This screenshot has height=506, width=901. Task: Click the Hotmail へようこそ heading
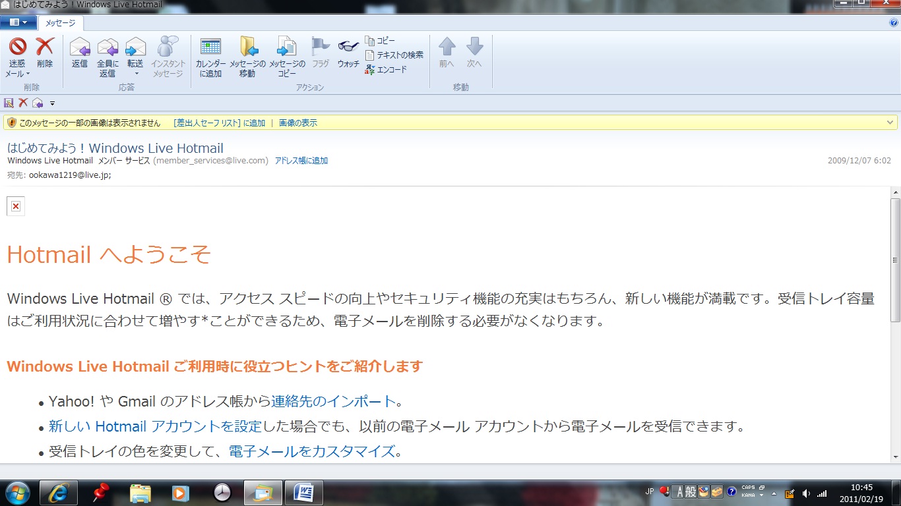tap(109, 254)
